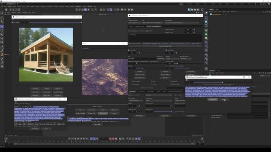Click the current frame field in timeline
The image size is (271, 152).
(104, 139)
